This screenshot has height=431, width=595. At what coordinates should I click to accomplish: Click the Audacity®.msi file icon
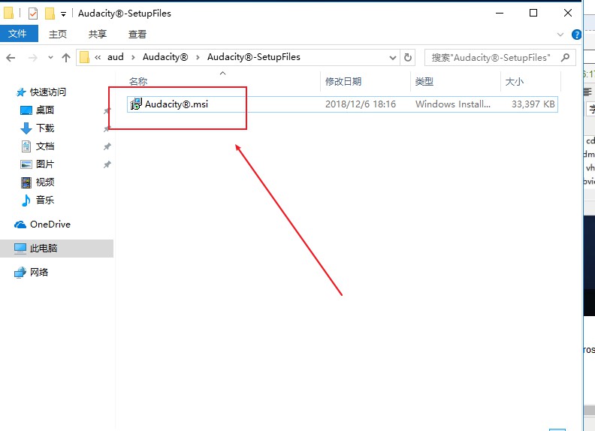(x=135, y=104)
